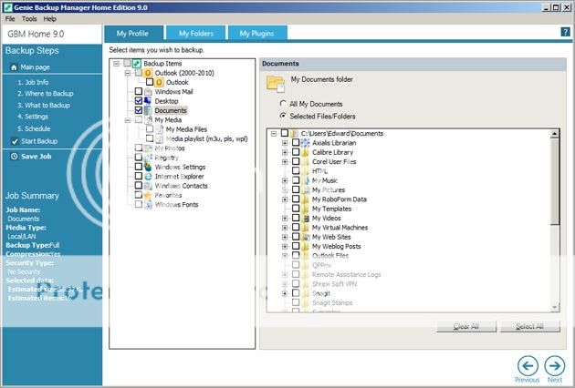
Task: Click the Select All button
Action: point(530,326)
